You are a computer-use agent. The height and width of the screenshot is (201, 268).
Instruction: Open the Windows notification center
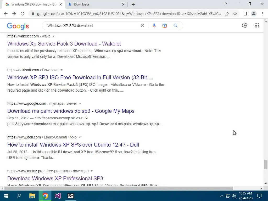[259, 196]
